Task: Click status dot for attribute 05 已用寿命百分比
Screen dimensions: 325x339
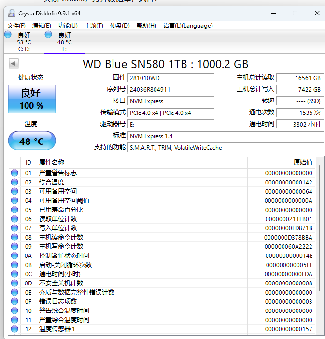Action: point(14,210)
